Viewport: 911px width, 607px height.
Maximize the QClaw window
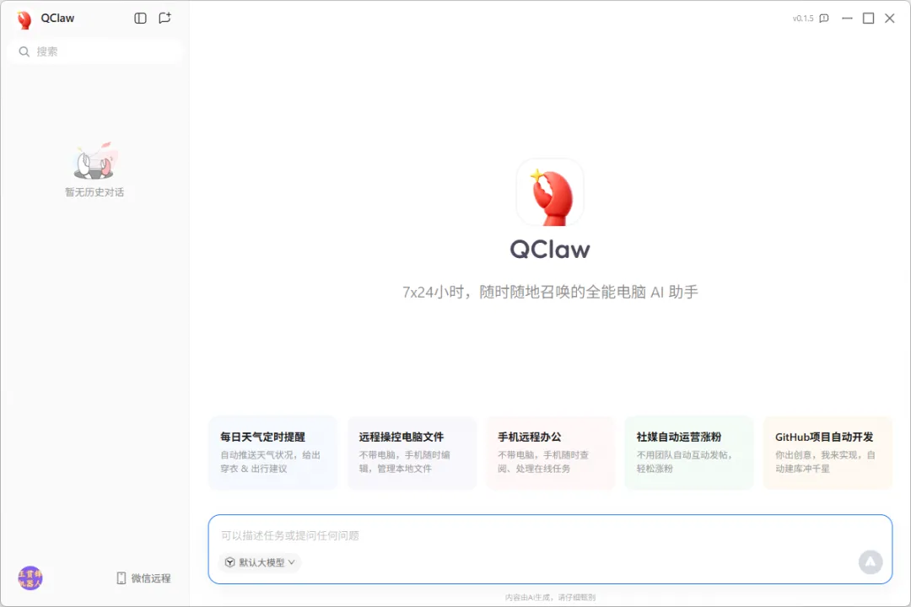[868, 19]
